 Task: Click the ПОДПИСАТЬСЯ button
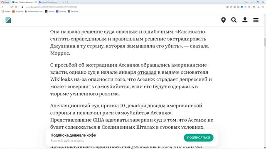[x=199, y=137]
